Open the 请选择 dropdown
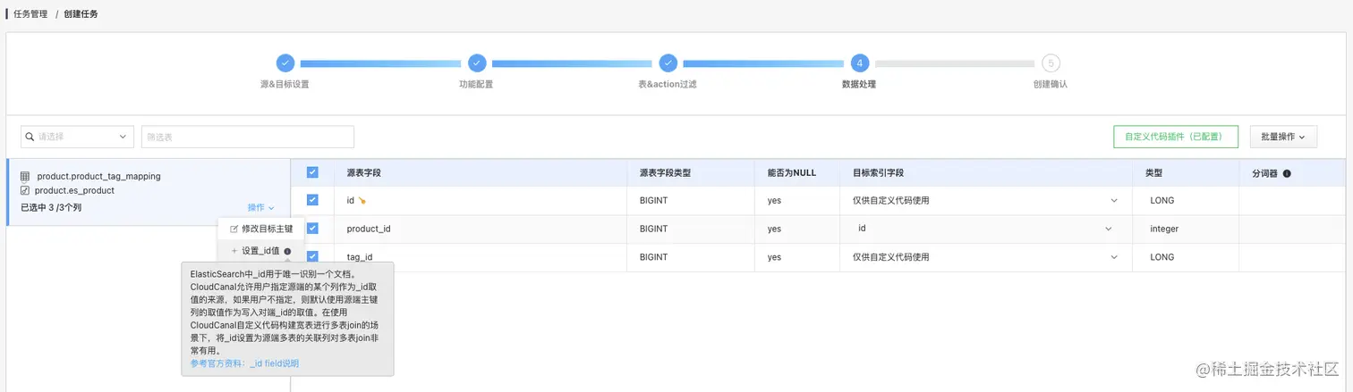The height and width of the screenshot is (392, 1353). (77, 137)
